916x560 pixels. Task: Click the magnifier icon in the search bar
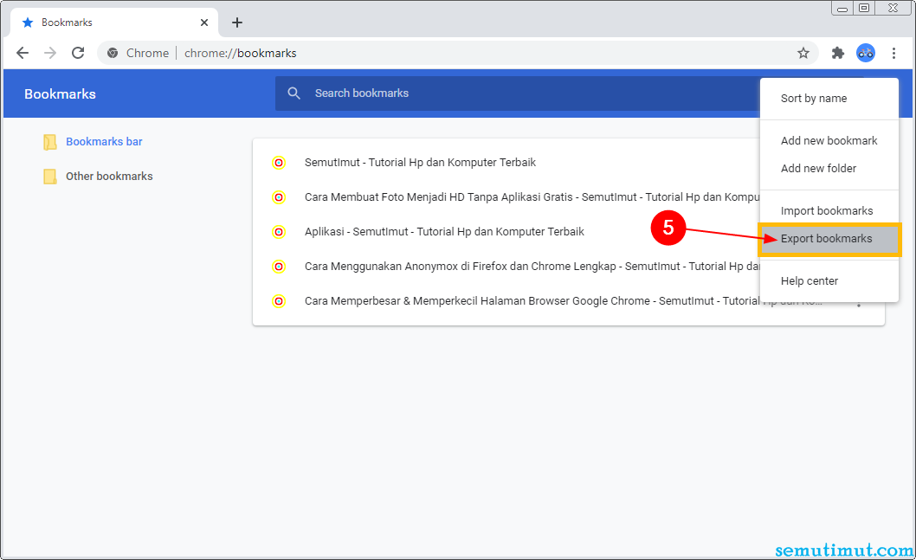294,93
